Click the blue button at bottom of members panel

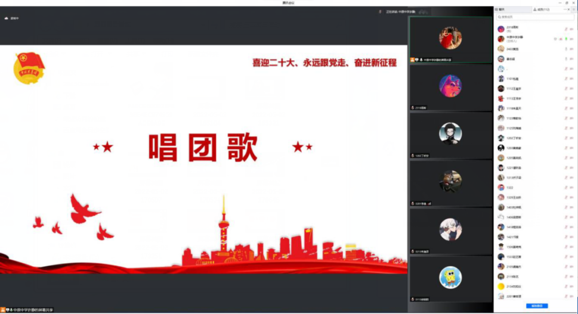[x=537, y=306]
